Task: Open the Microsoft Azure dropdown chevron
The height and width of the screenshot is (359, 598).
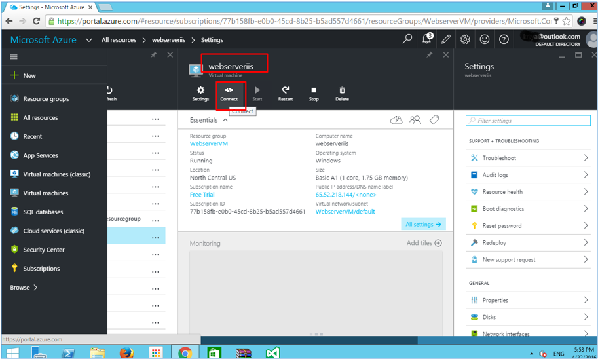Action: coord(89,40)
